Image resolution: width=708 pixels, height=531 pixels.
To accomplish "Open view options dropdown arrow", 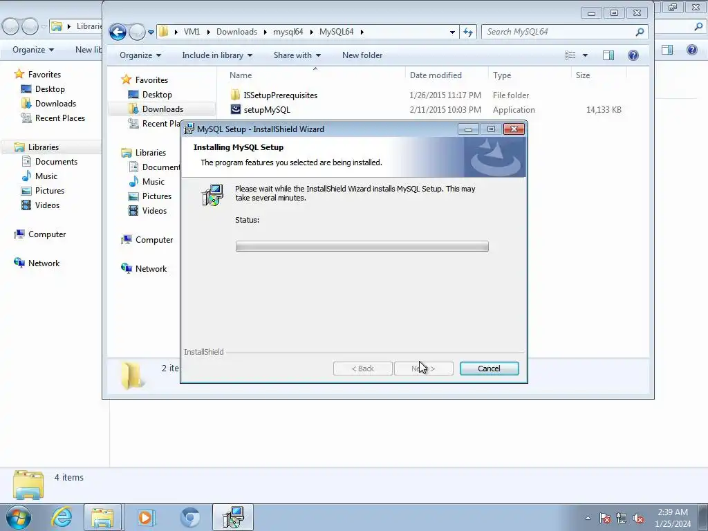I will (x=585, y=55).
